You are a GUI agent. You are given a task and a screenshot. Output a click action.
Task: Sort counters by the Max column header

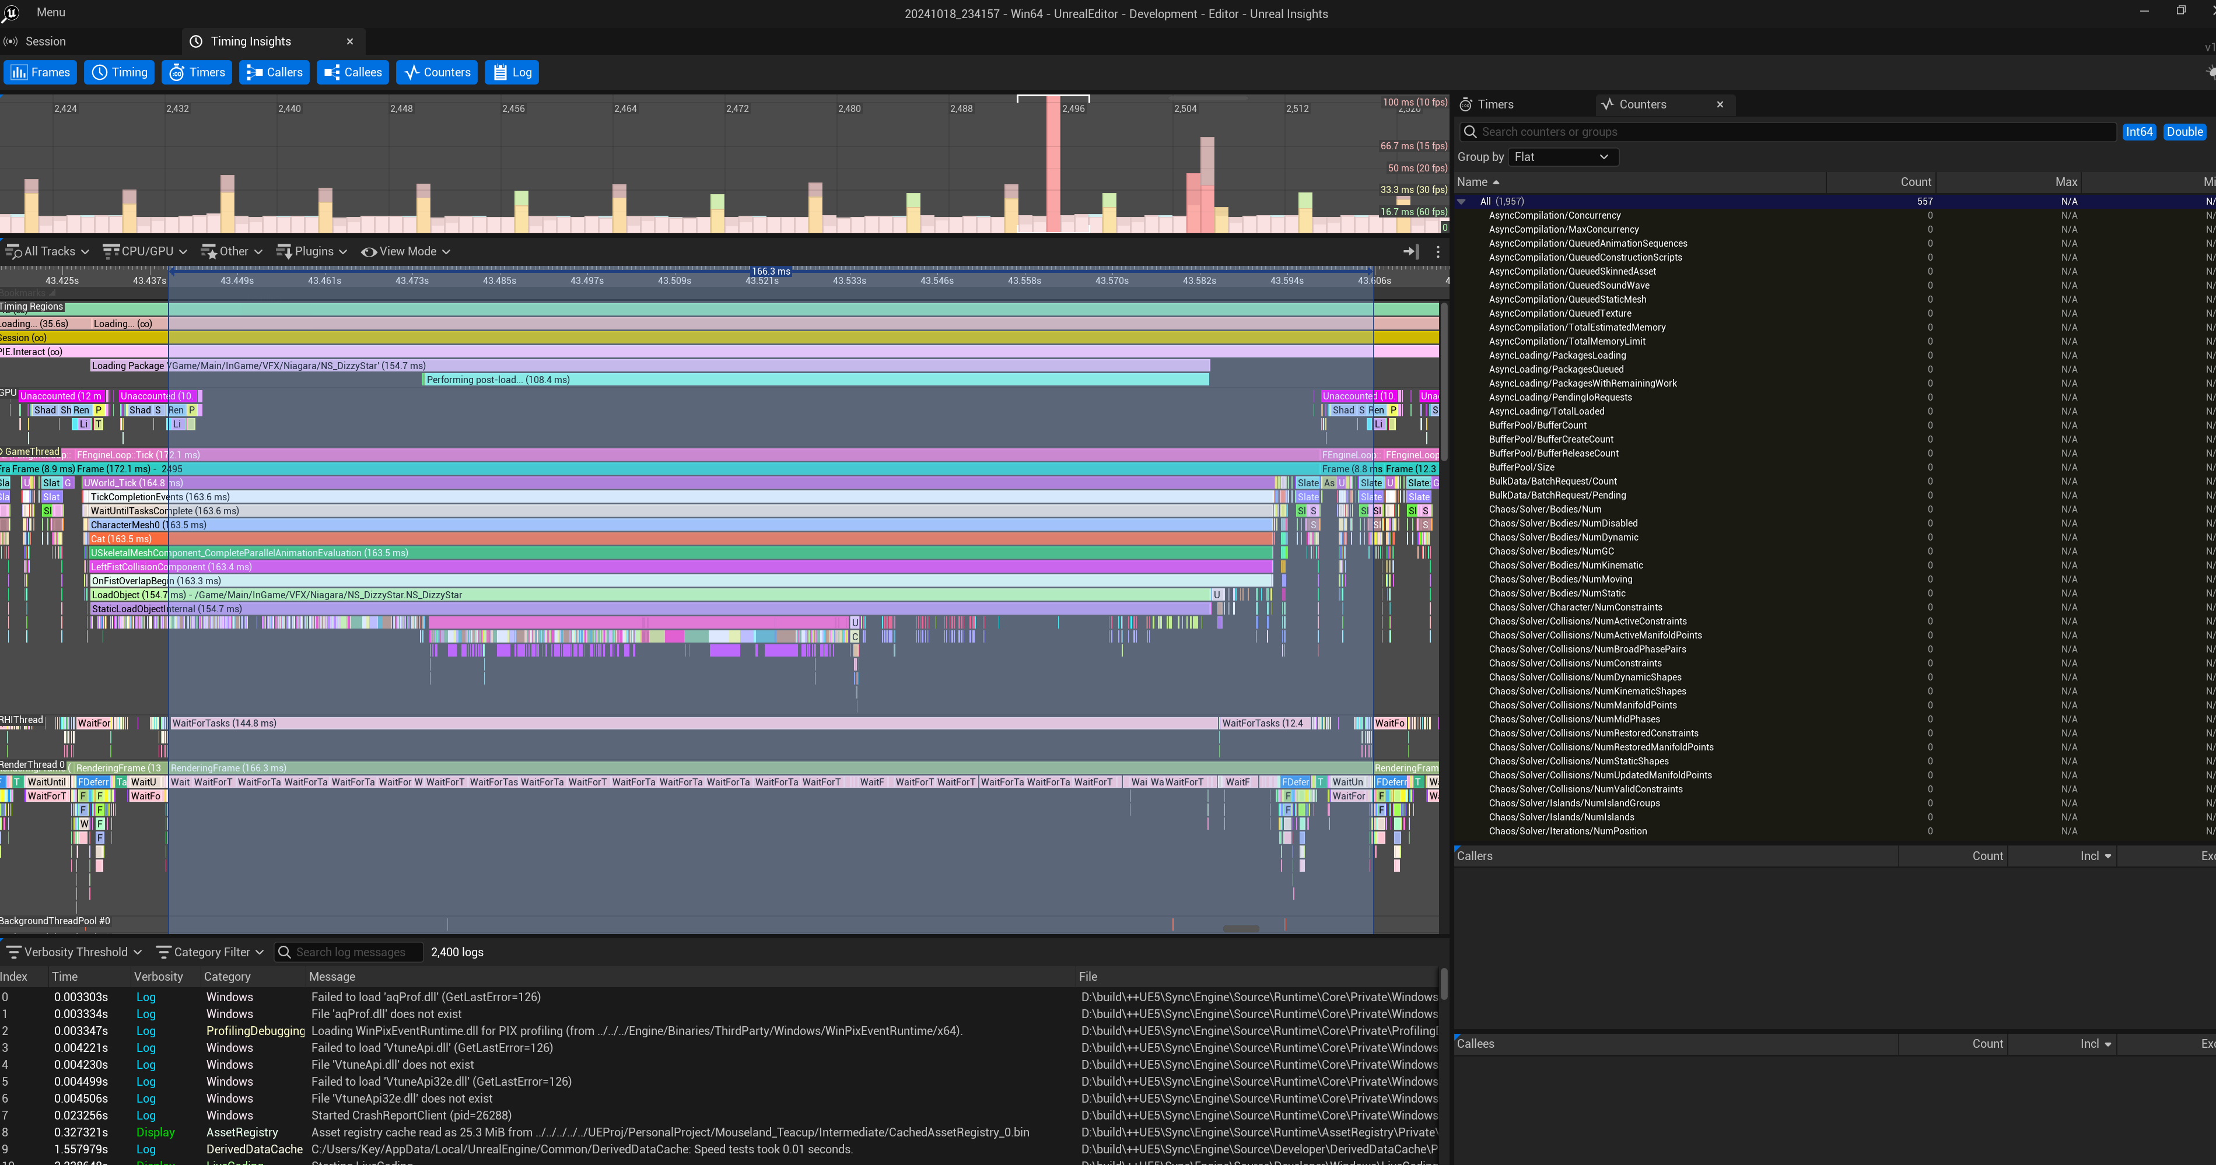point(2009,181)
